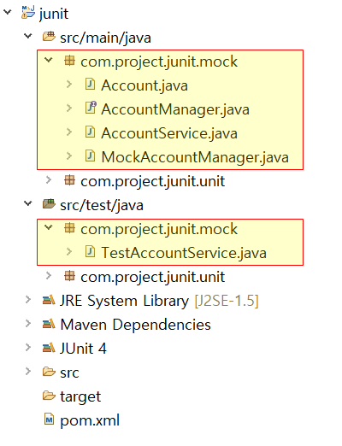Collapse com.project.junit.mock under src/test/java
Screen dimensions: 342x446
click(x=49, y=227)
